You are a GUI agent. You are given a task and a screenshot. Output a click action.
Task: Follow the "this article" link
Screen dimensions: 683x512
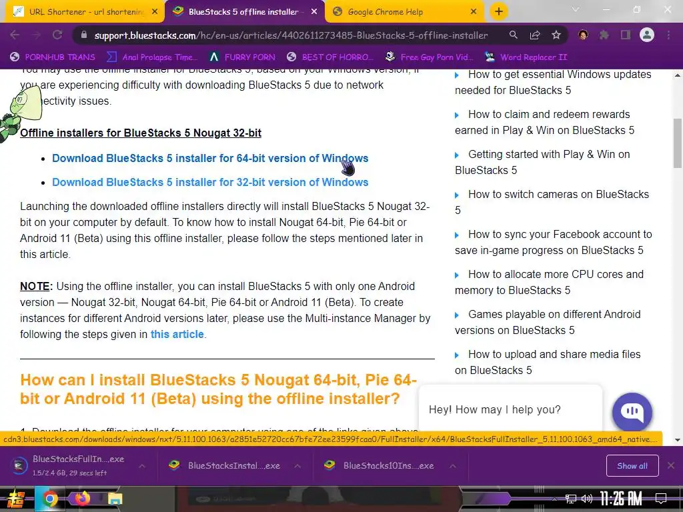point(177,334)
